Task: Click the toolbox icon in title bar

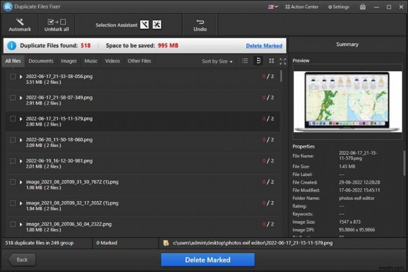Action: click(363, 7)
